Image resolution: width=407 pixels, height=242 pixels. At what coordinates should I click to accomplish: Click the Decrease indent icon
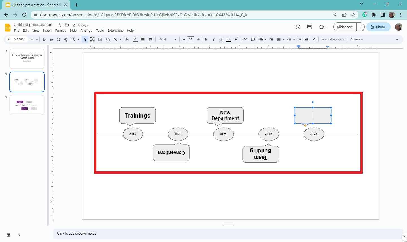point(299,40)
